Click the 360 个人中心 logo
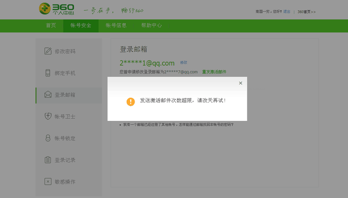This screenshot has height=198, width=348. click(x=57, y=9)
